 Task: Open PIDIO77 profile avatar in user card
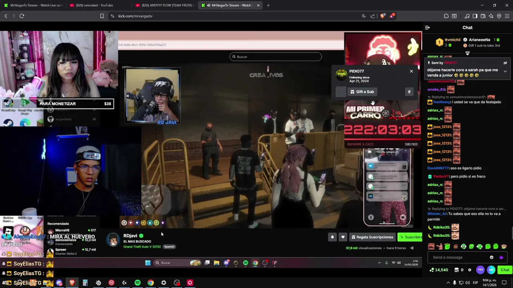[x=341, y=74]
